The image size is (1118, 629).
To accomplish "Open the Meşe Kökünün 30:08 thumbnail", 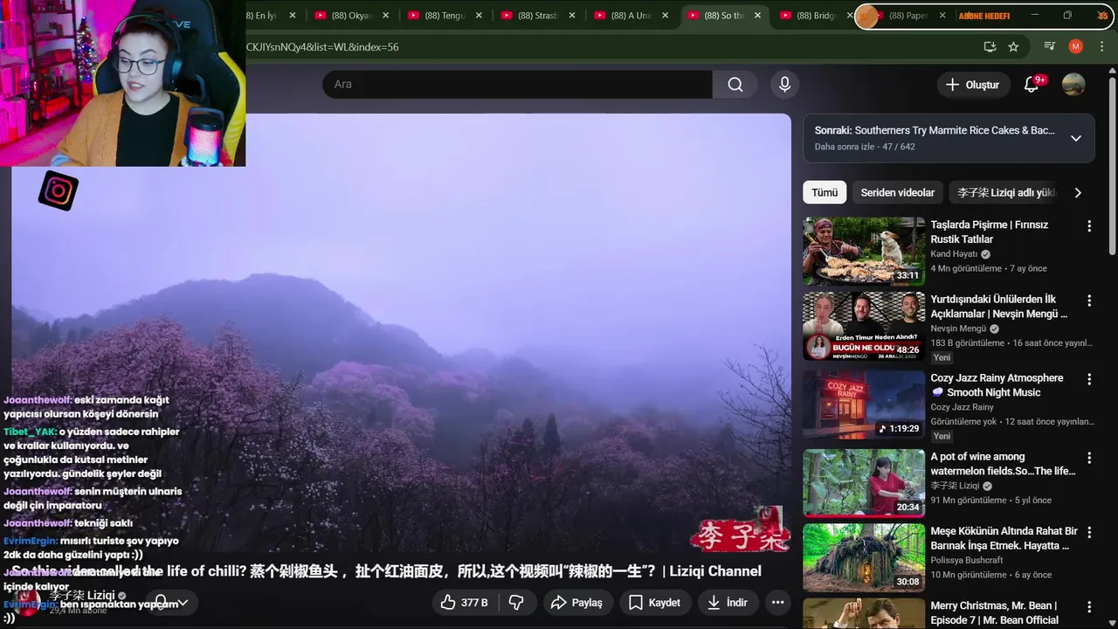I will [864, 557].
